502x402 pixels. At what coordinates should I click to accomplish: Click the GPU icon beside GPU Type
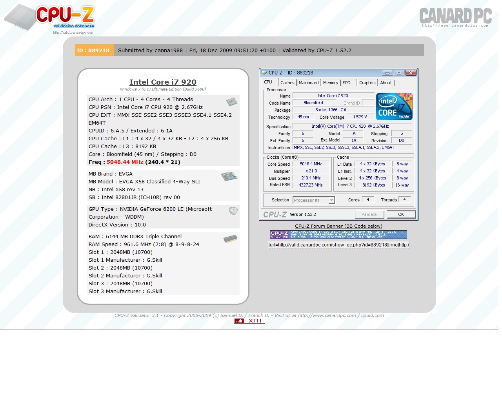pos(233,210)
